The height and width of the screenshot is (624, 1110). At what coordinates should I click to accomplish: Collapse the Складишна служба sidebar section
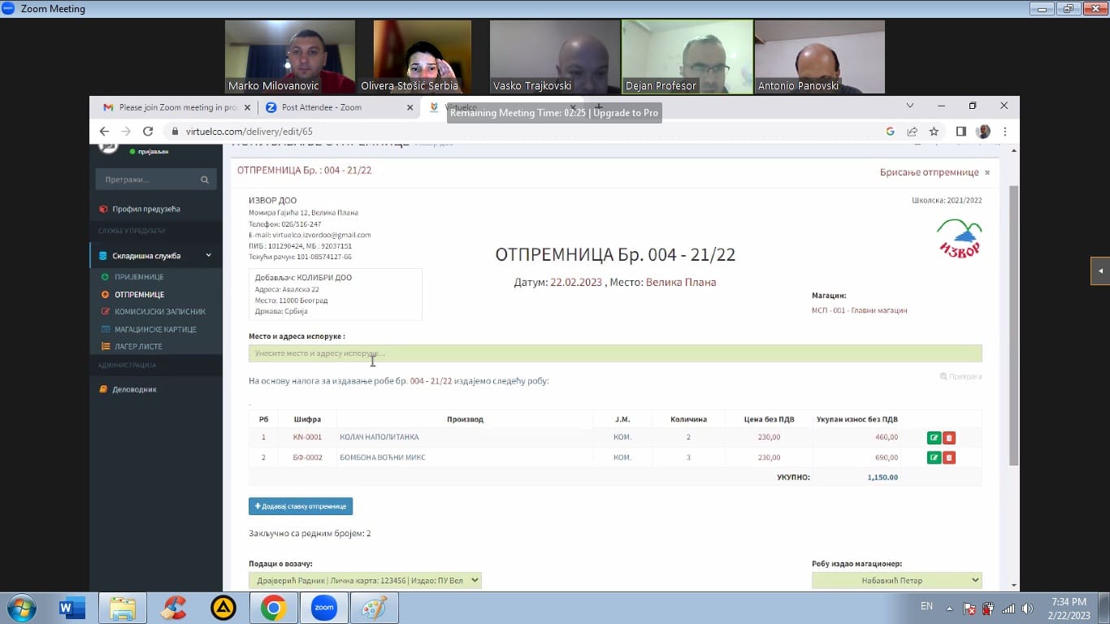(208, 256)
